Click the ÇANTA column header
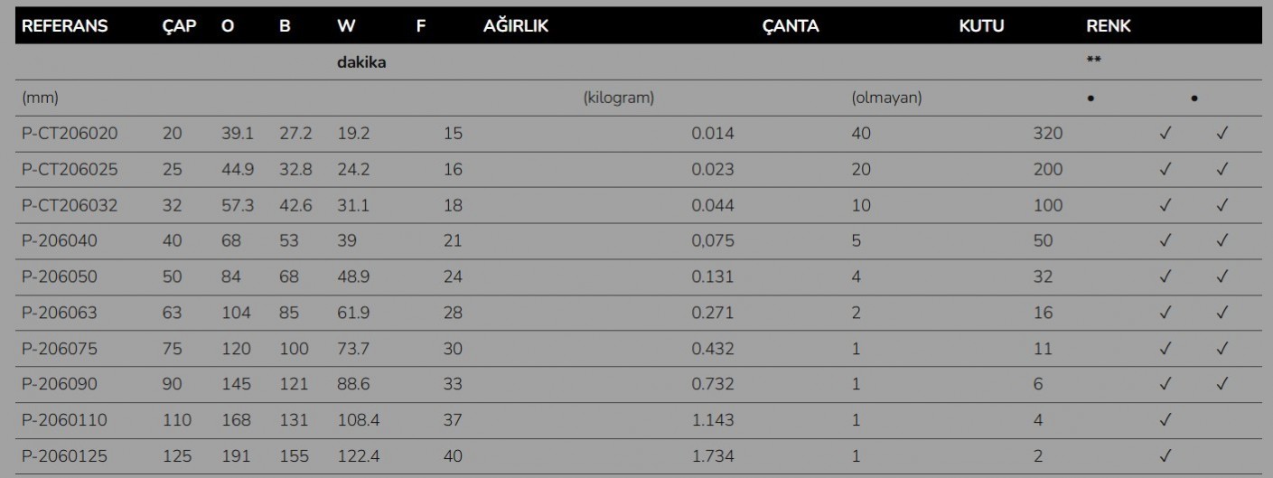Screen dimensions: 1273x478 (x=791, y=26)
